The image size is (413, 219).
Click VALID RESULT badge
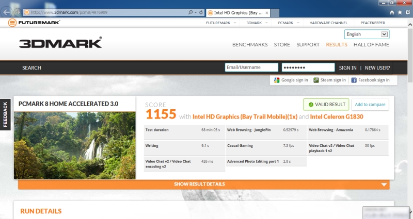point(326,105)
